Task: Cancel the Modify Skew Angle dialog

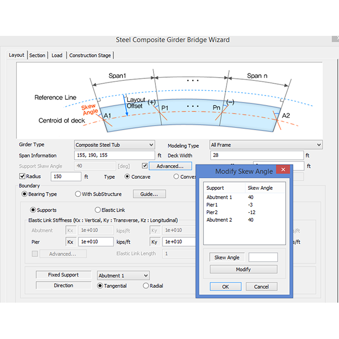Action: pyautogui.click(x=261, y=287)
